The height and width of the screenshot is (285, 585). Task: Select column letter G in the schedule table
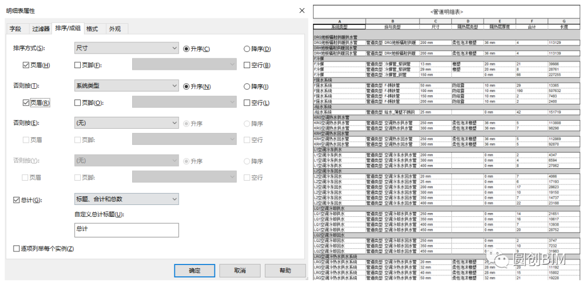(564, 22)
